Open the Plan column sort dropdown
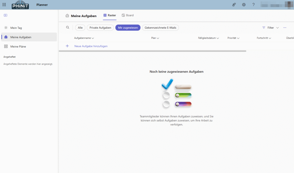294x173 pixels. [x=155, y=38]
